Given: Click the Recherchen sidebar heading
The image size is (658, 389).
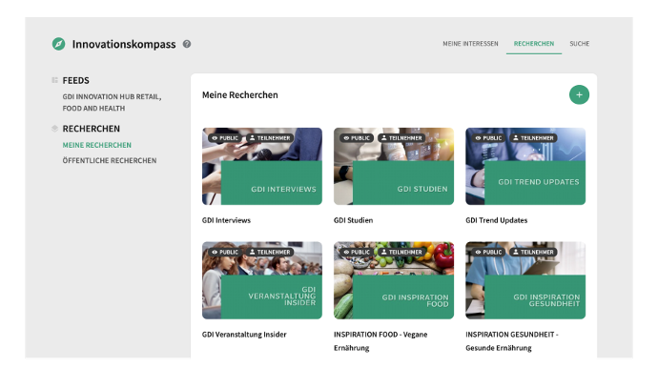Looking at the screenshot, I should pos(91,129).
